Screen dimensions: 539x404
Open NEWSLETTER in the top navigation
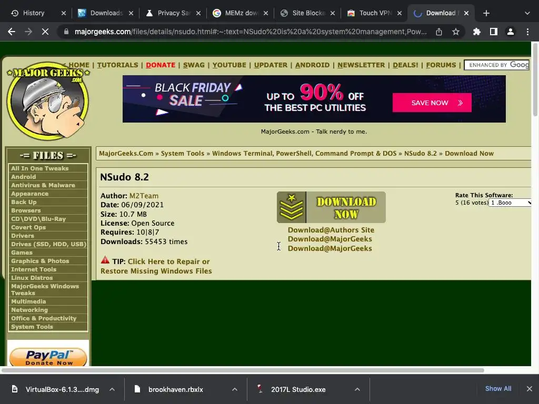click(361, 65)
